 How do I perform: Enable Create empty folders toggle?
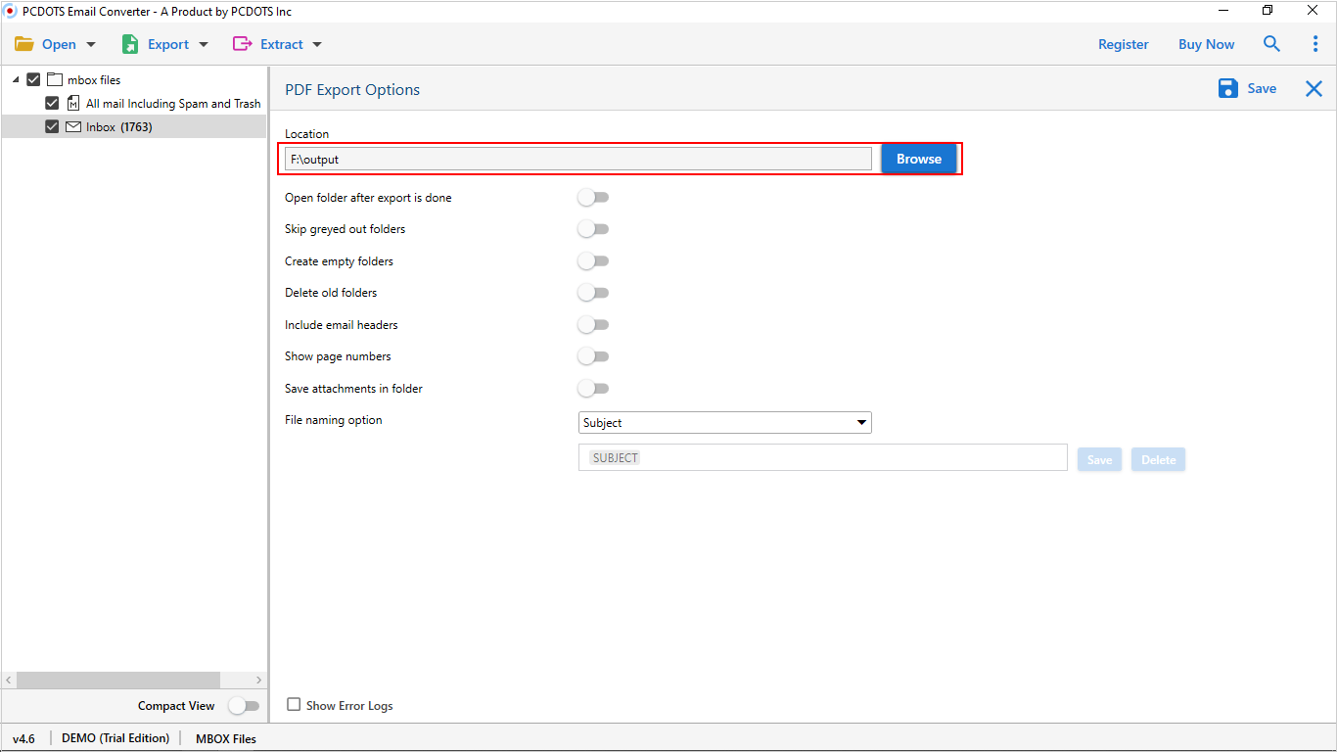coord(593,261)
